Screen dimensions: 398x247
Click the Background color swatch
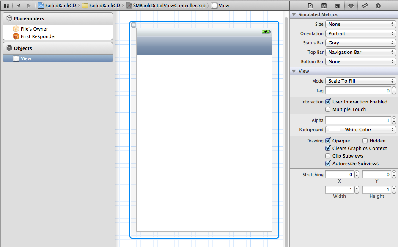(335, 130)
